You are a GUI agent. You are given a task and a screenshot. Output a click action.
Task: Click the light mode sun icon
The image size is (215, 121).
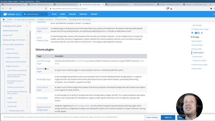[x=192, y=33]
